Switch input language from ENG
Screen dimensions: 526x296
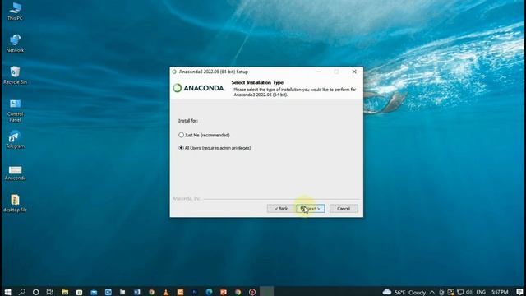pos(481,292)
